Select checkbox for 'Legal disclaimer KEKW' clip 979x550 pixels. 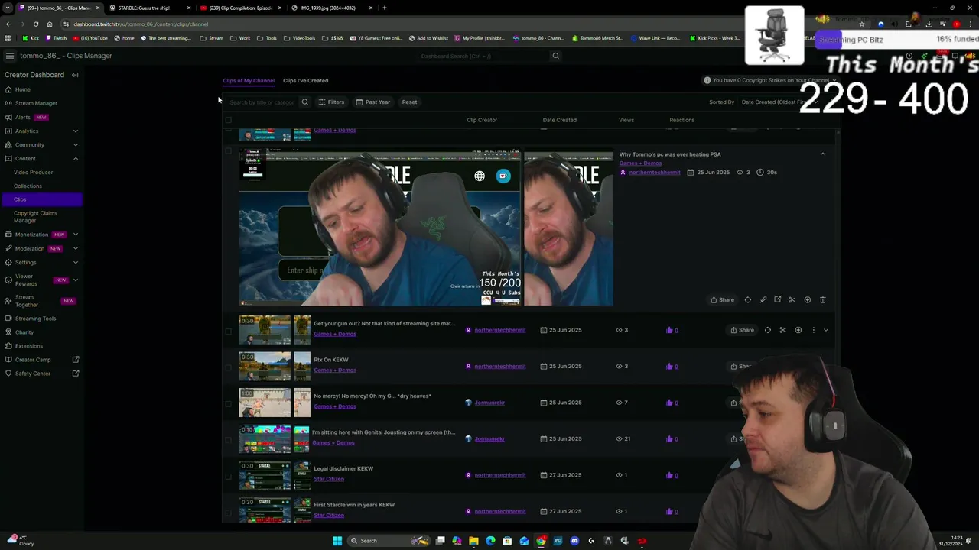(228, 476)
